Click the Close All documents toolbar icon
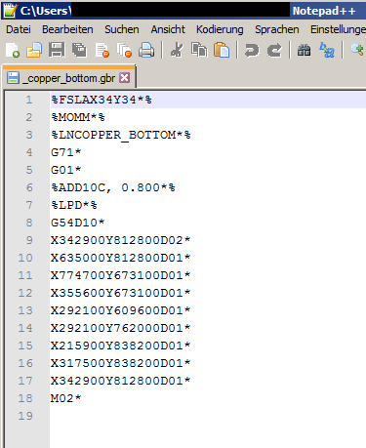Screen dimensions: 366x448 (124, 51)
